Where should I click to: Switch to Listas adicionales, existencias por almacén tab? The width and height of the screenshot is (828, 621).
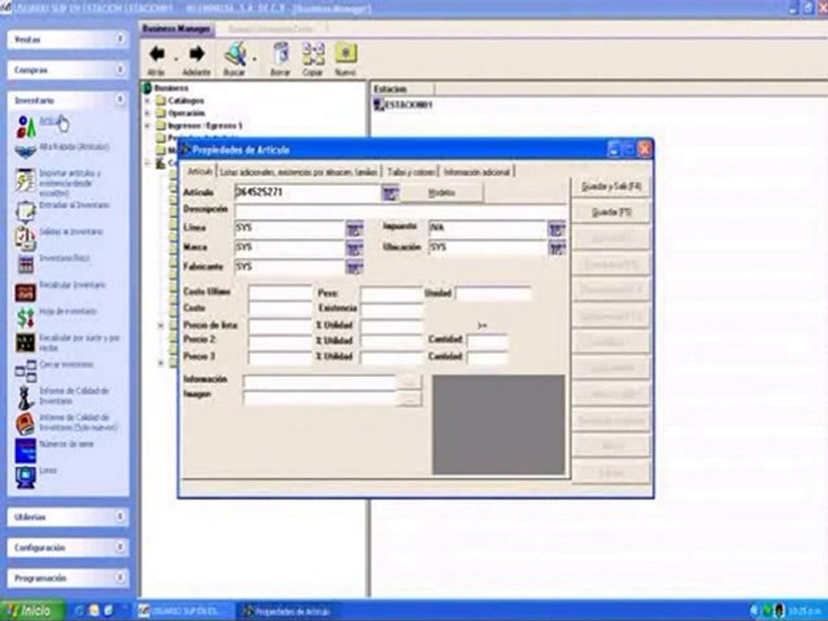(299, 172)
